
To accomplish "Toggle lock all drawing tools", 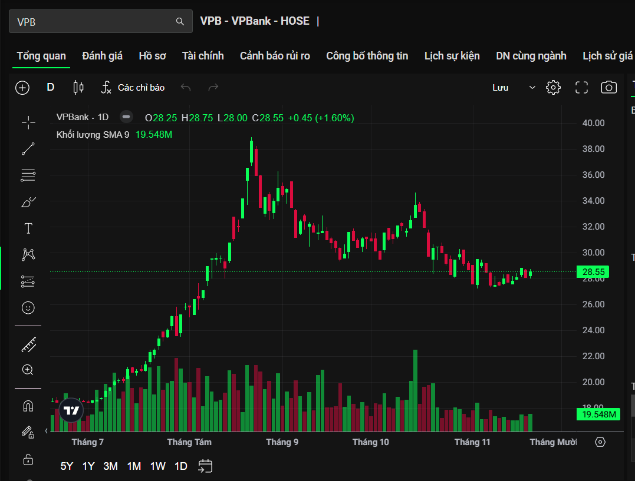I will click(28, 459).
